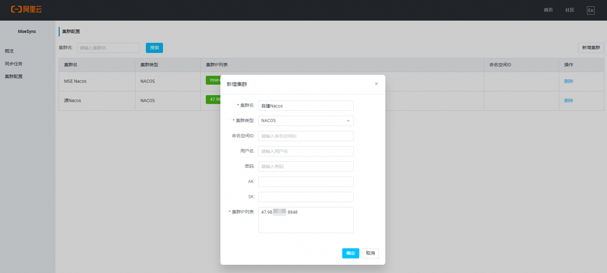Delete the MSE Nacos cluster row
This screenshot has height=273, width=607.
click(x=568, y=81)
